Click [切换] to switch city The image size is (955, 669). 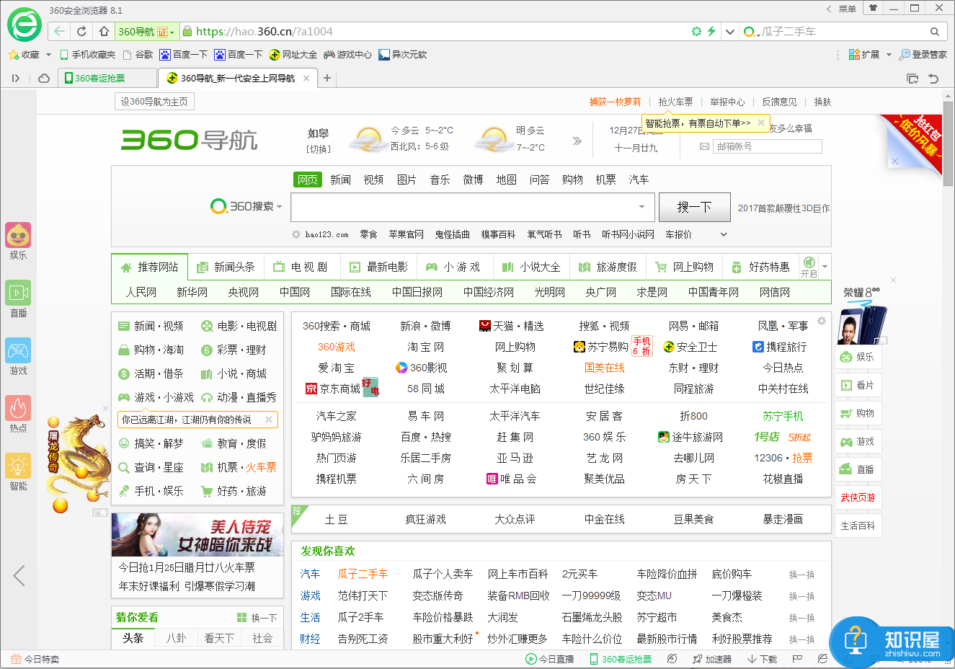(x=319, y=149)
